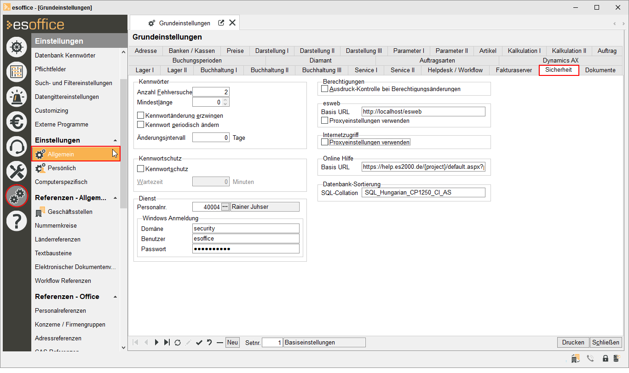Open the question mark help module

(17, 221)
